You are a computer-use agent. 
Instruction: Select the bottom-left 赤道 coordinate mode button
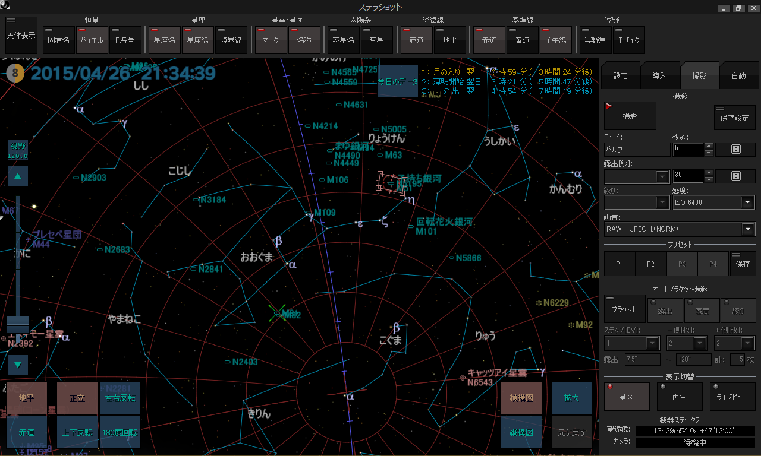27,432
